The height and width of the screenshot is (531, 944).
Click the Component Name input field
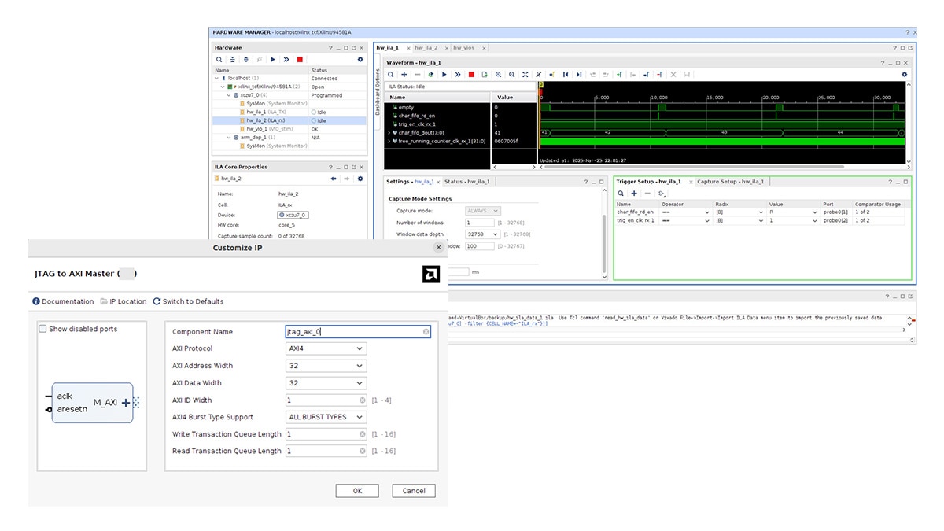358,332
